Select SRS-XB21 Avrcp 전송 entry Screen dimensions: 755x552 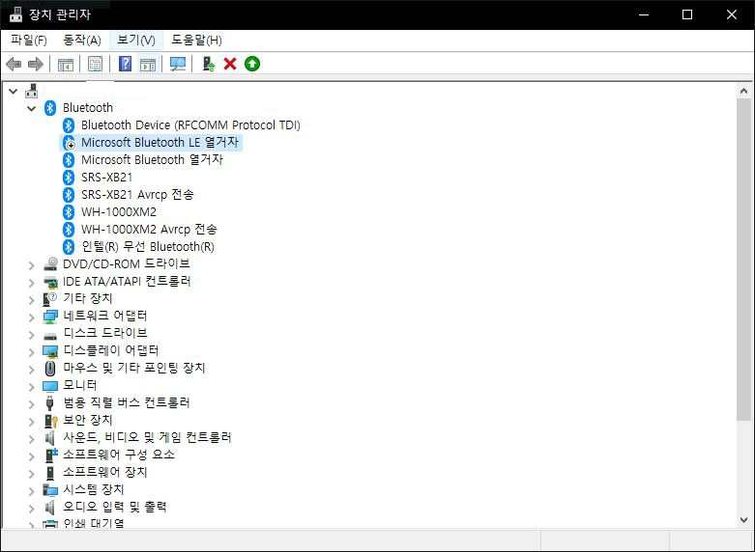pos(137,194)
